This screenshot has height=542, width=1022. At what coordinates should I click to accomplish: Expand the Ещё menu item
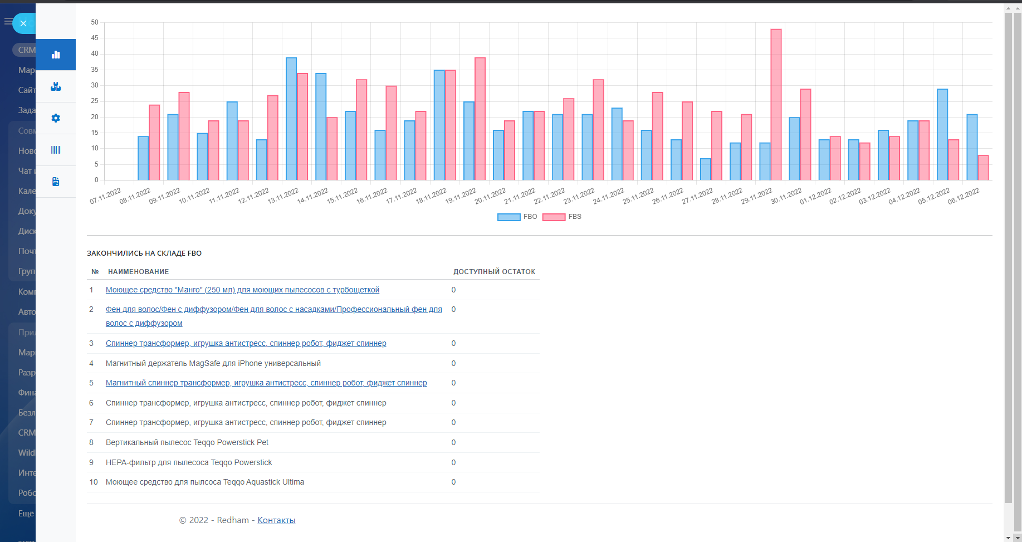[x=26, y=513]
